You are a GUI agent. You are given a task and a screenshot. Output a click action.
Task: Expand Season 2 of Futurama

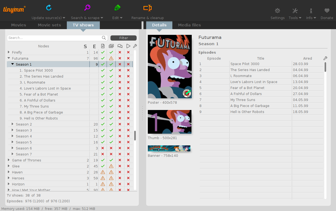[x=13, y=124]
